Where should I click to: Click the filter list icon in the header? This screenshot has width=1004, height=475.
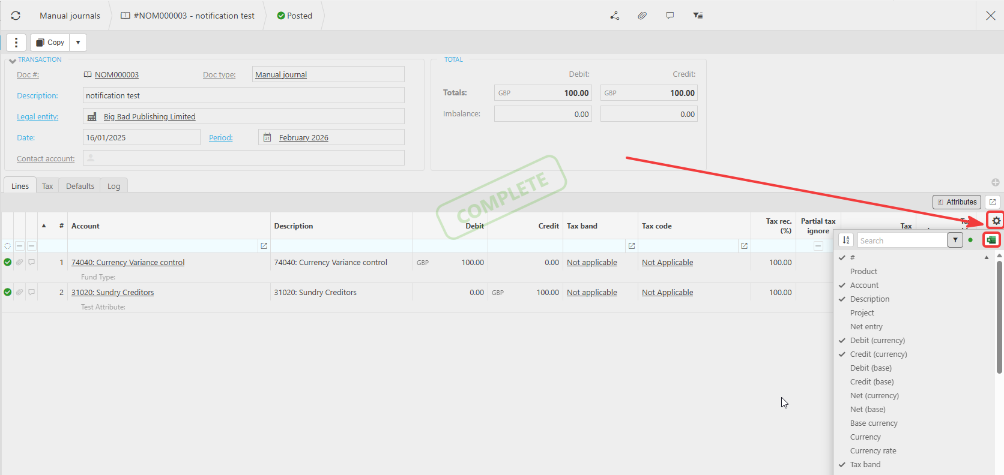pos(698,16)
